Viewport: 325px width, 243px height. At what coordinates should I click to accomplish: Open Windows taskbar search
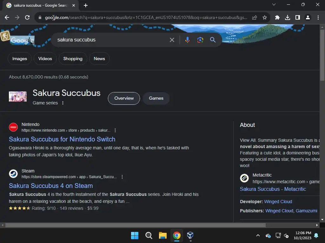pyautogui.click(x=149, y=235)
